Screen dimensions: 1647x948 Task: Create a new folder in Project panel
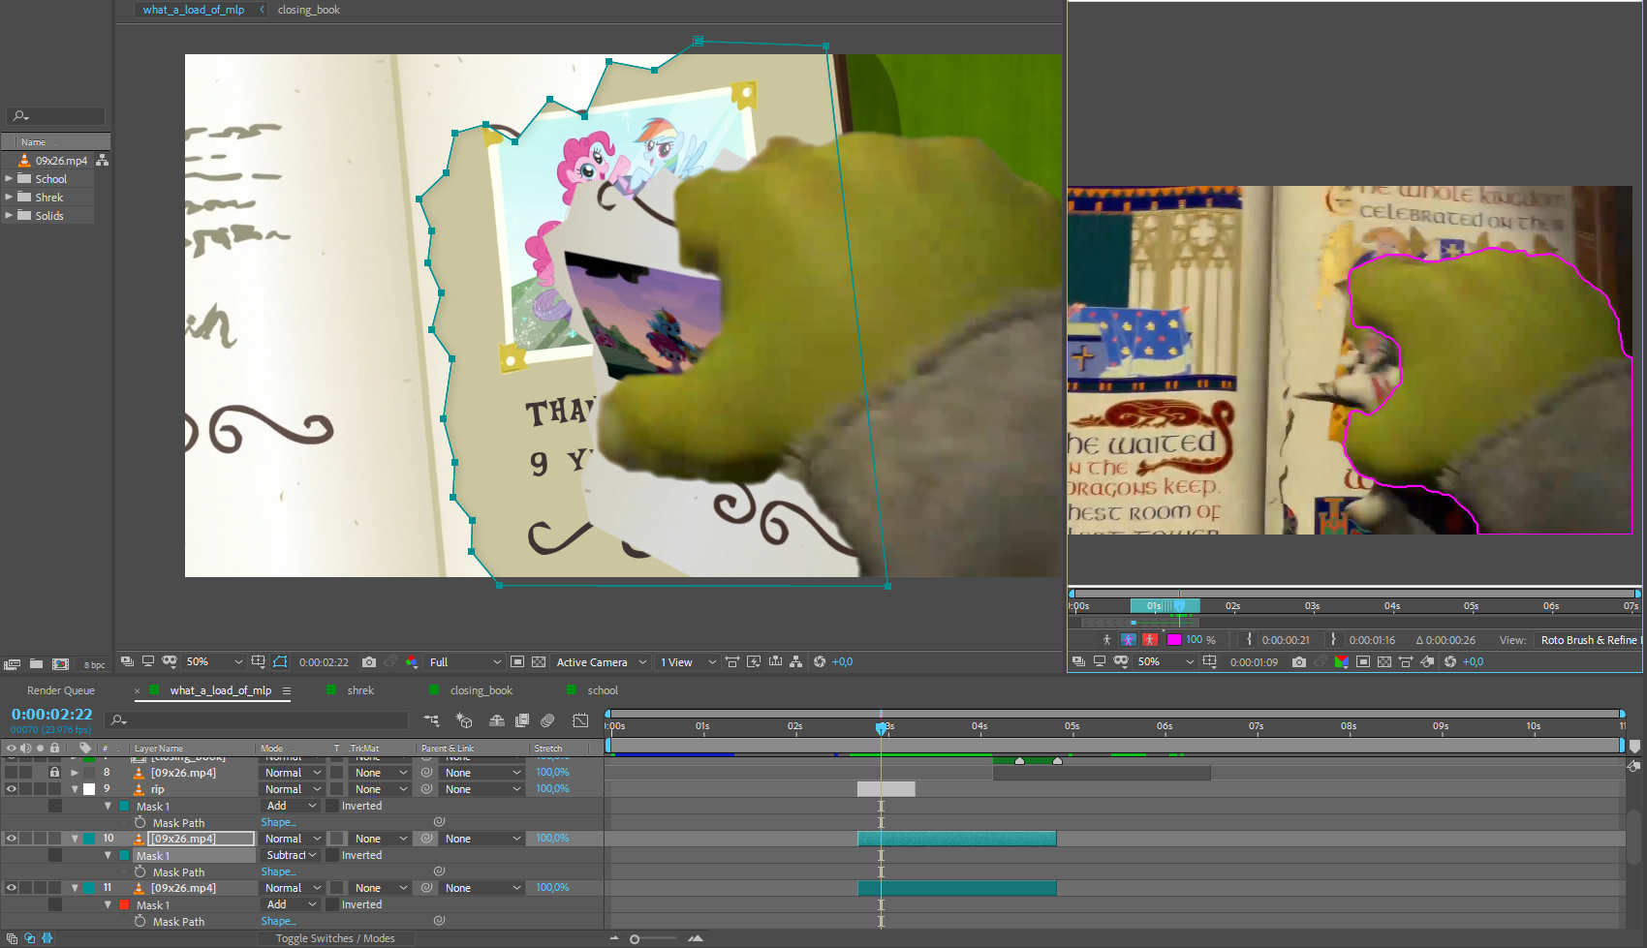coord(36,664)
